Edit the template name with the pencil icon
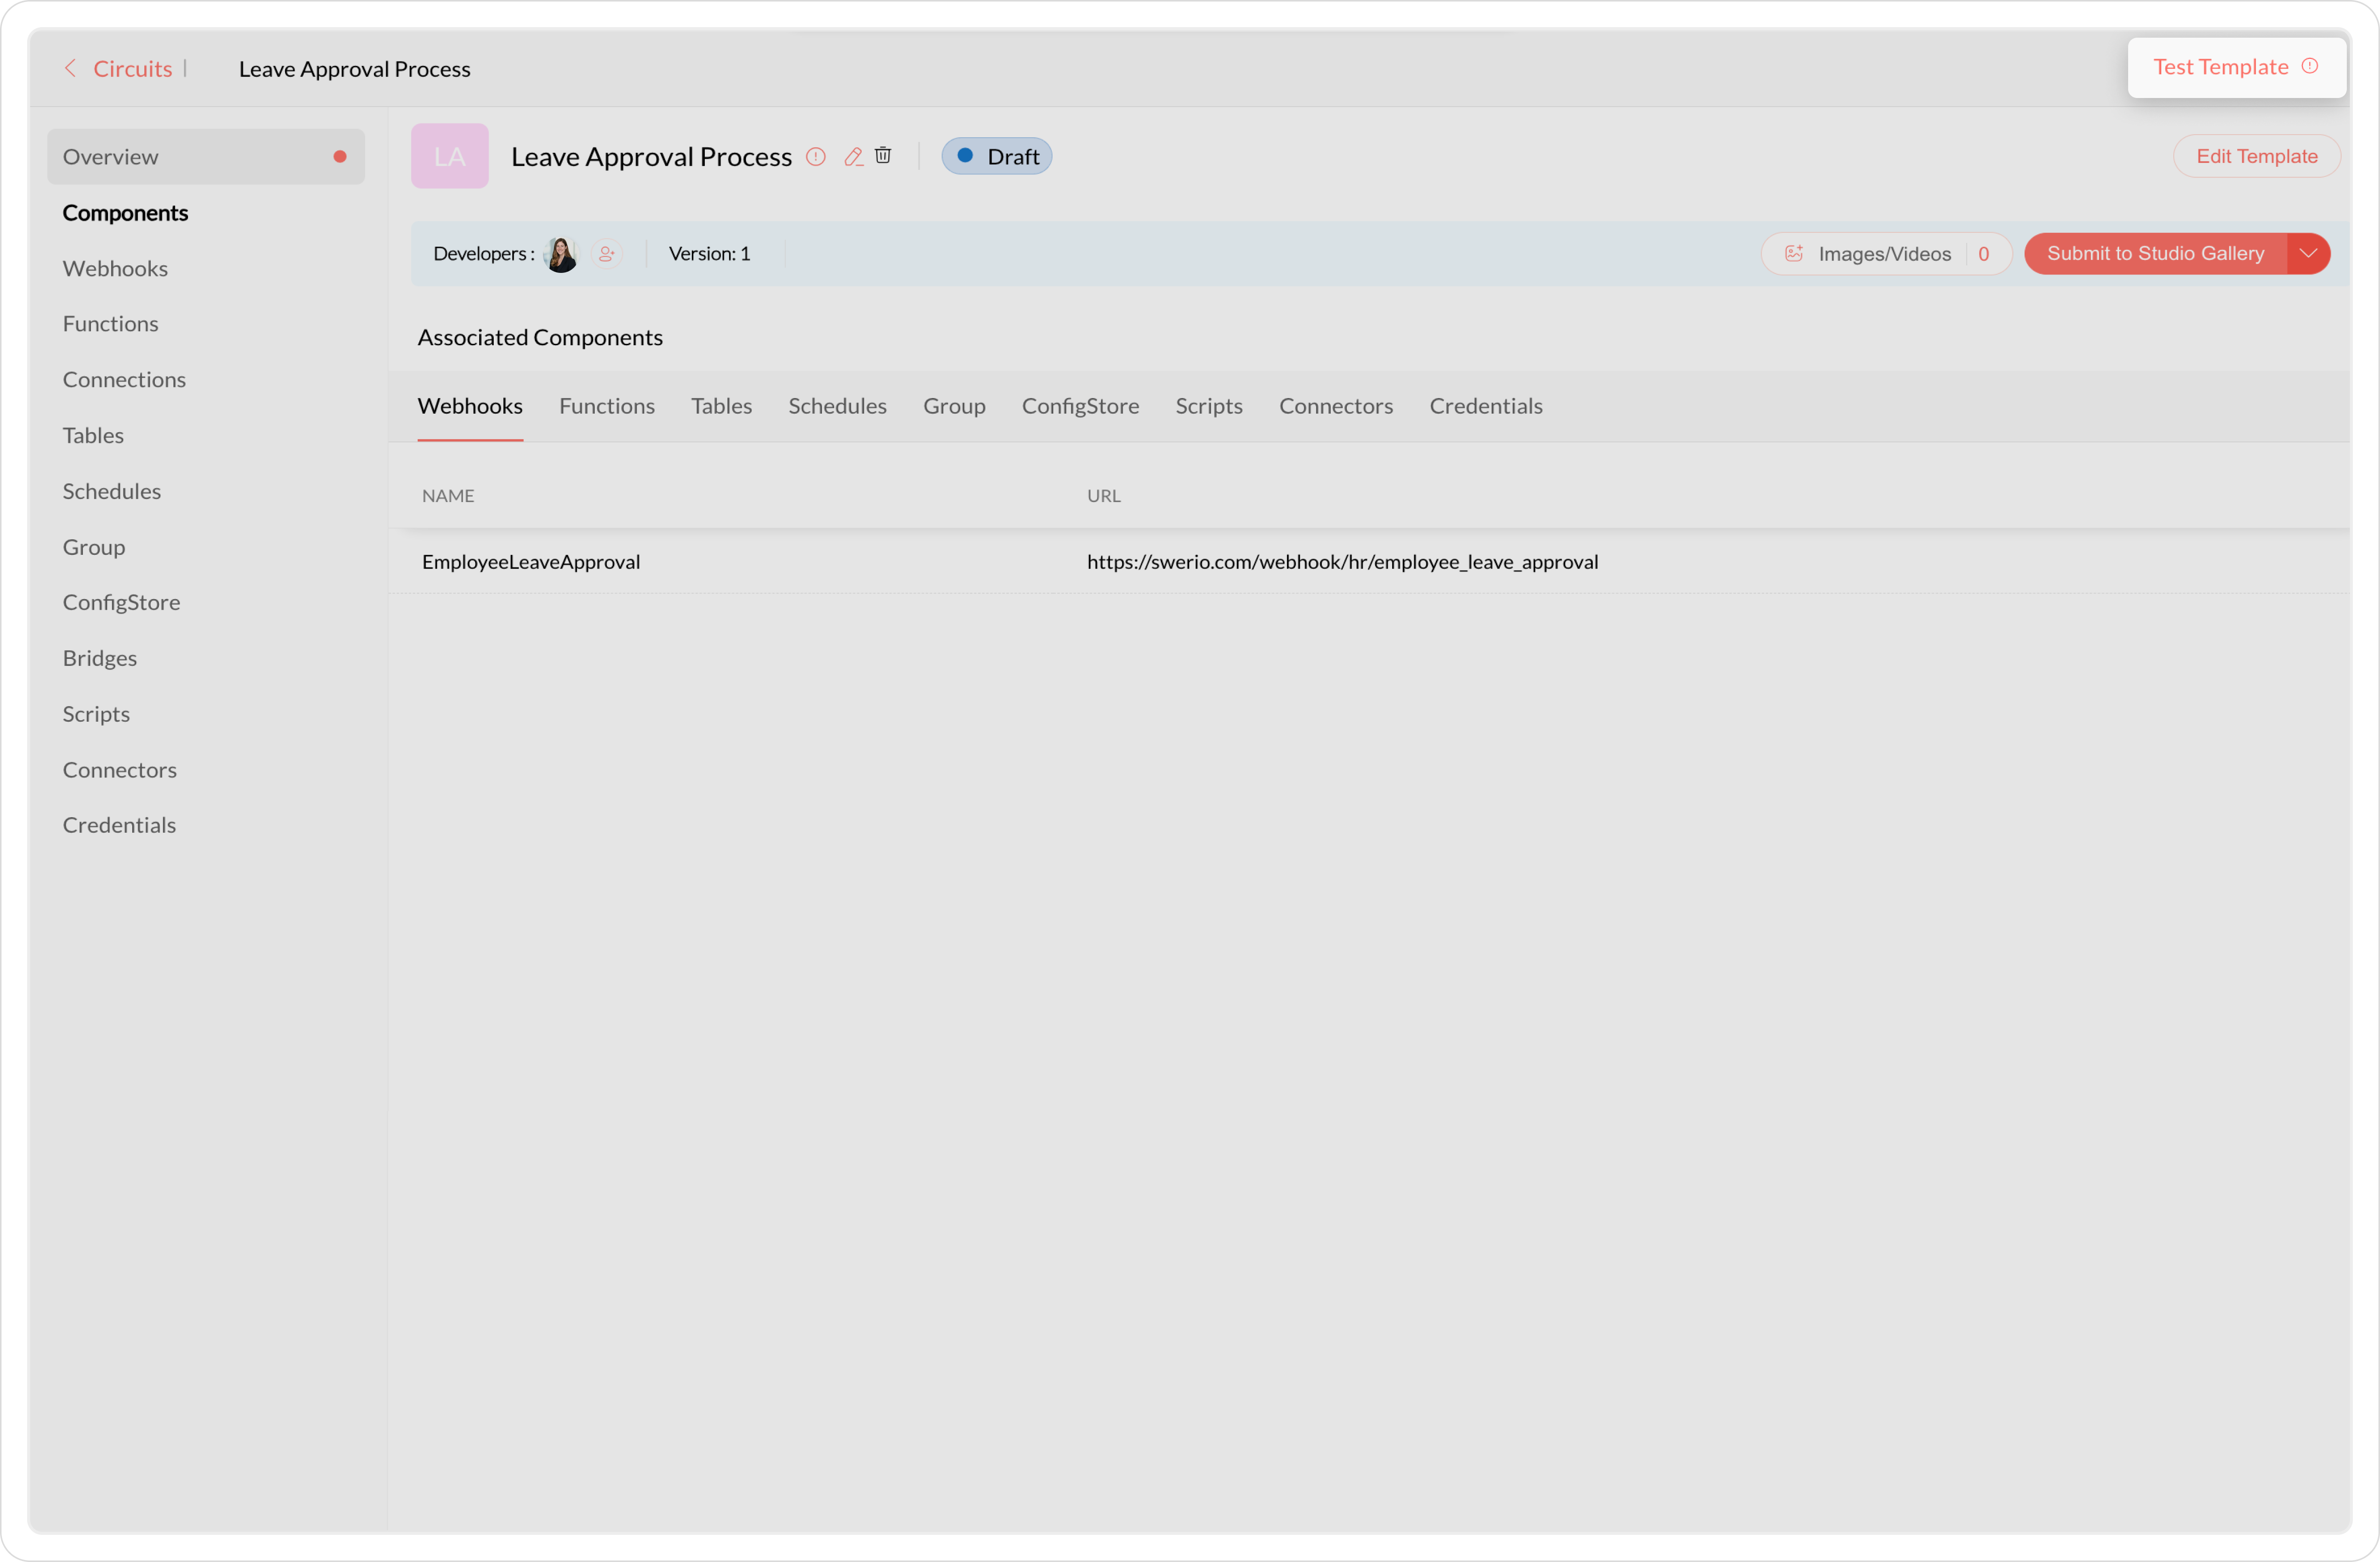 coord(853,156)
